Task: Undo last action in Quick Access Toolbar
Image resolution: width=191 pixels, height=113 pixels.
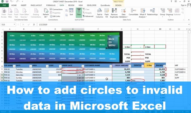Action: pyautogui.click(x=11, y=1)
